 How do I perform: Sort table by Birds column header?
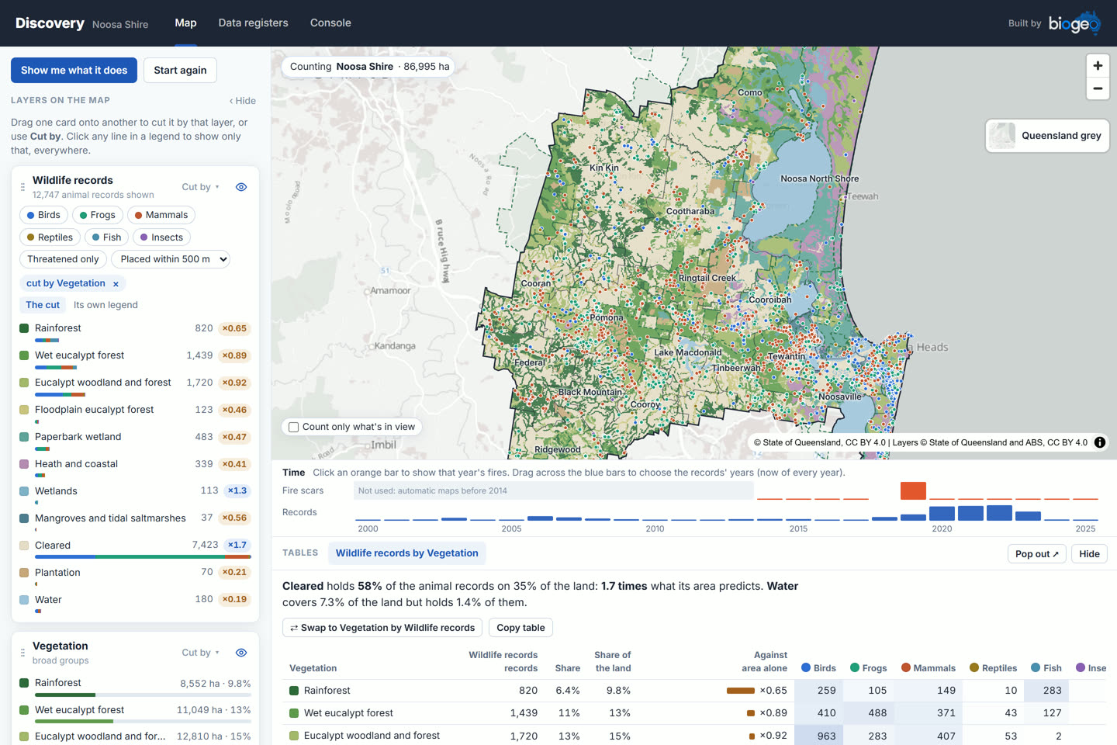(x=818, y=668)
